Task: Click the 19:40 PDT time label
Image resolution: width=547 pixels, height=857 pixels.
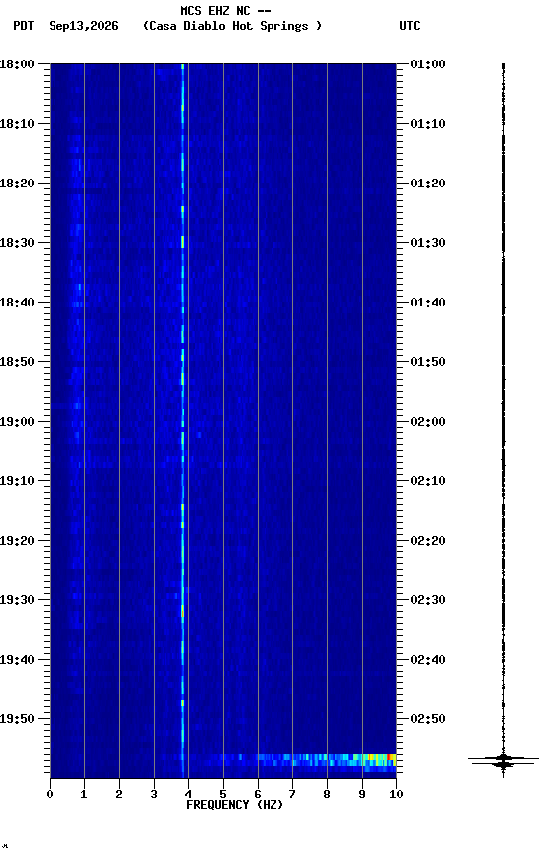Action: click(x=17, y=660)
